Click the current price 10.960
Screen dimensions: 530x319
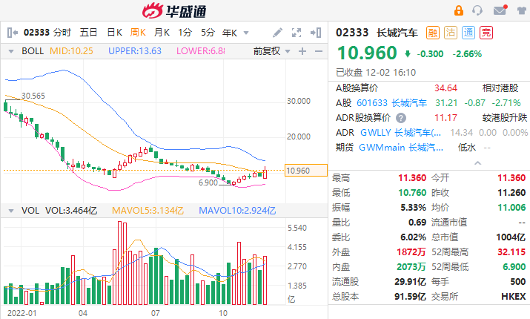[x=367, y=53]
